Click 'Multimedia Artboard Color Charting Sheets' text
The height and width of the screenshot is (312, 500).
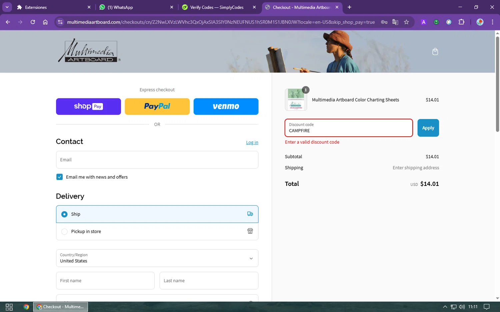tap(355, 100)
